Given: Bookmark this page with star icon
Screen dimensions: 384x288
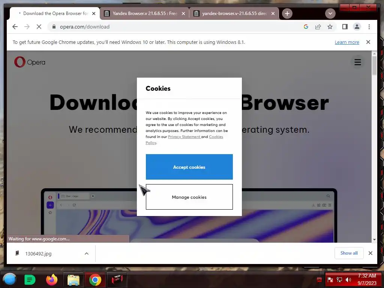Looking at the screenshot, I should [330, 27].
